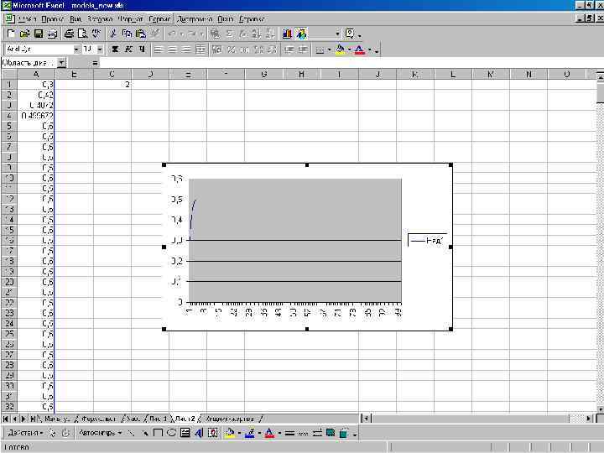Sort ascending with the A-Z icon
The image size is (604, 453).
point(256,34)
